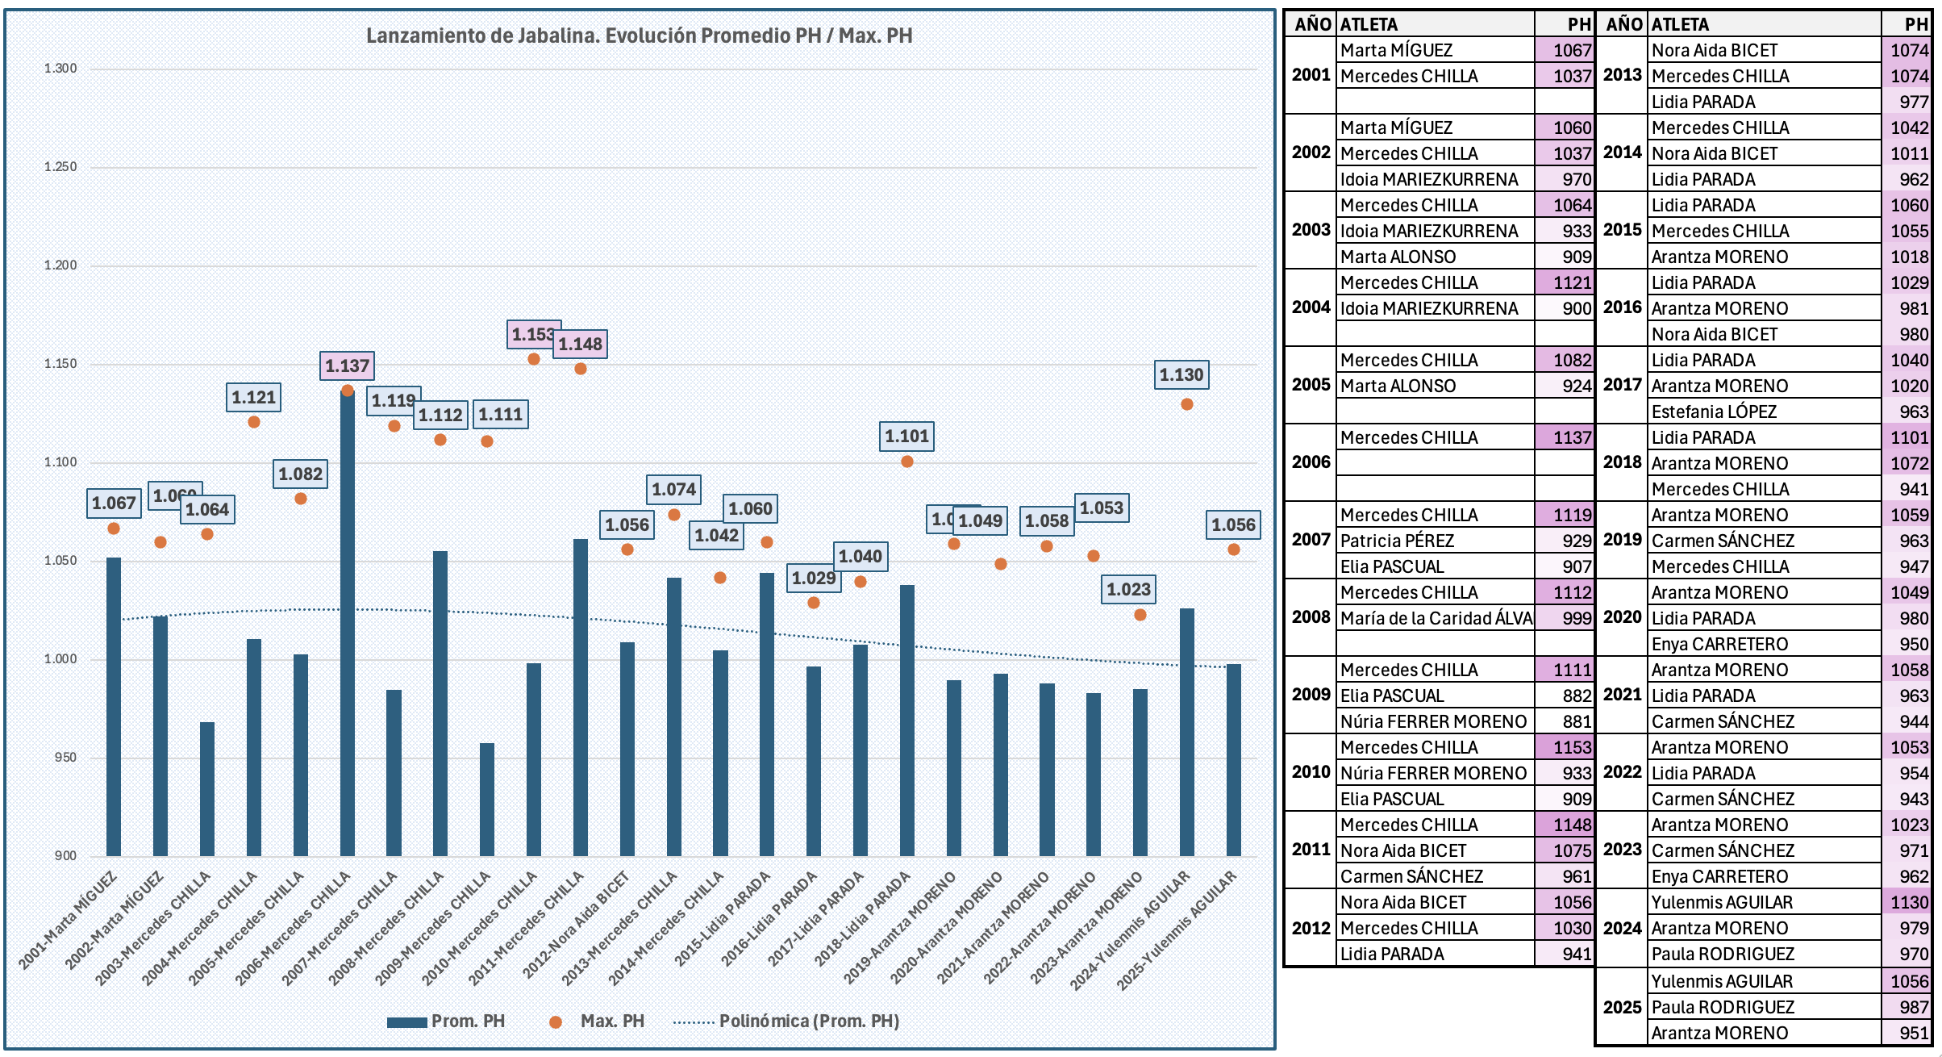Click the 2006 Mercedes CHILLA 1137 cell
Screen dimensions: 1942x1057
point(1565,437)
